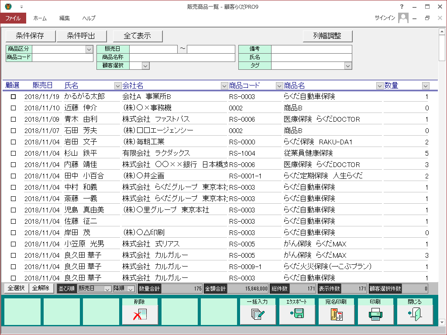The height and width of the screenshot is (335, 447).
Task: Click the 販売日 column header
Action: (x=42, y=85)
